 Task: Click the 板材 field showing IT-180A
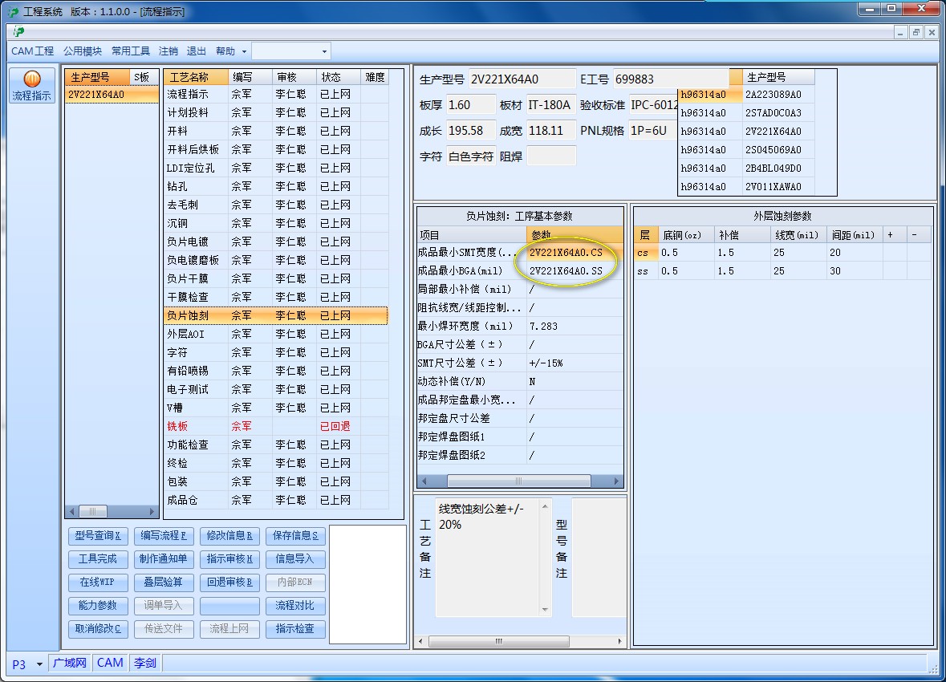click(x=551, y=105)
